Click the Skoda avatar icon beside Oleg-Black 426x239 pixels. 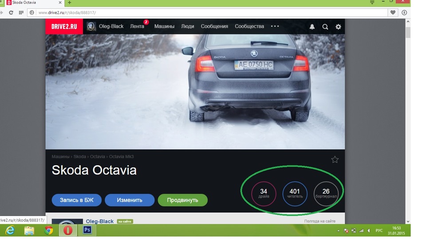91,26
